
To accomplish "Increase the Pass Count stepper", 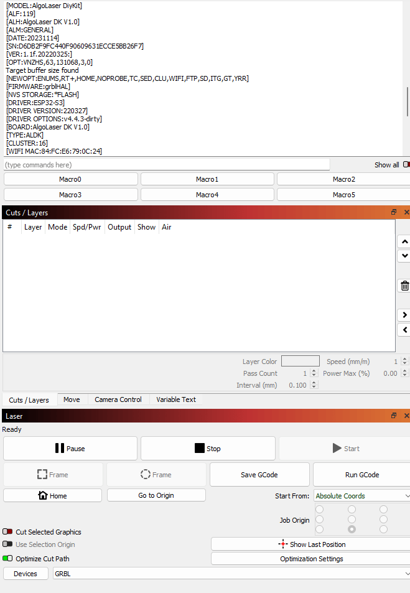I will 314,371.
